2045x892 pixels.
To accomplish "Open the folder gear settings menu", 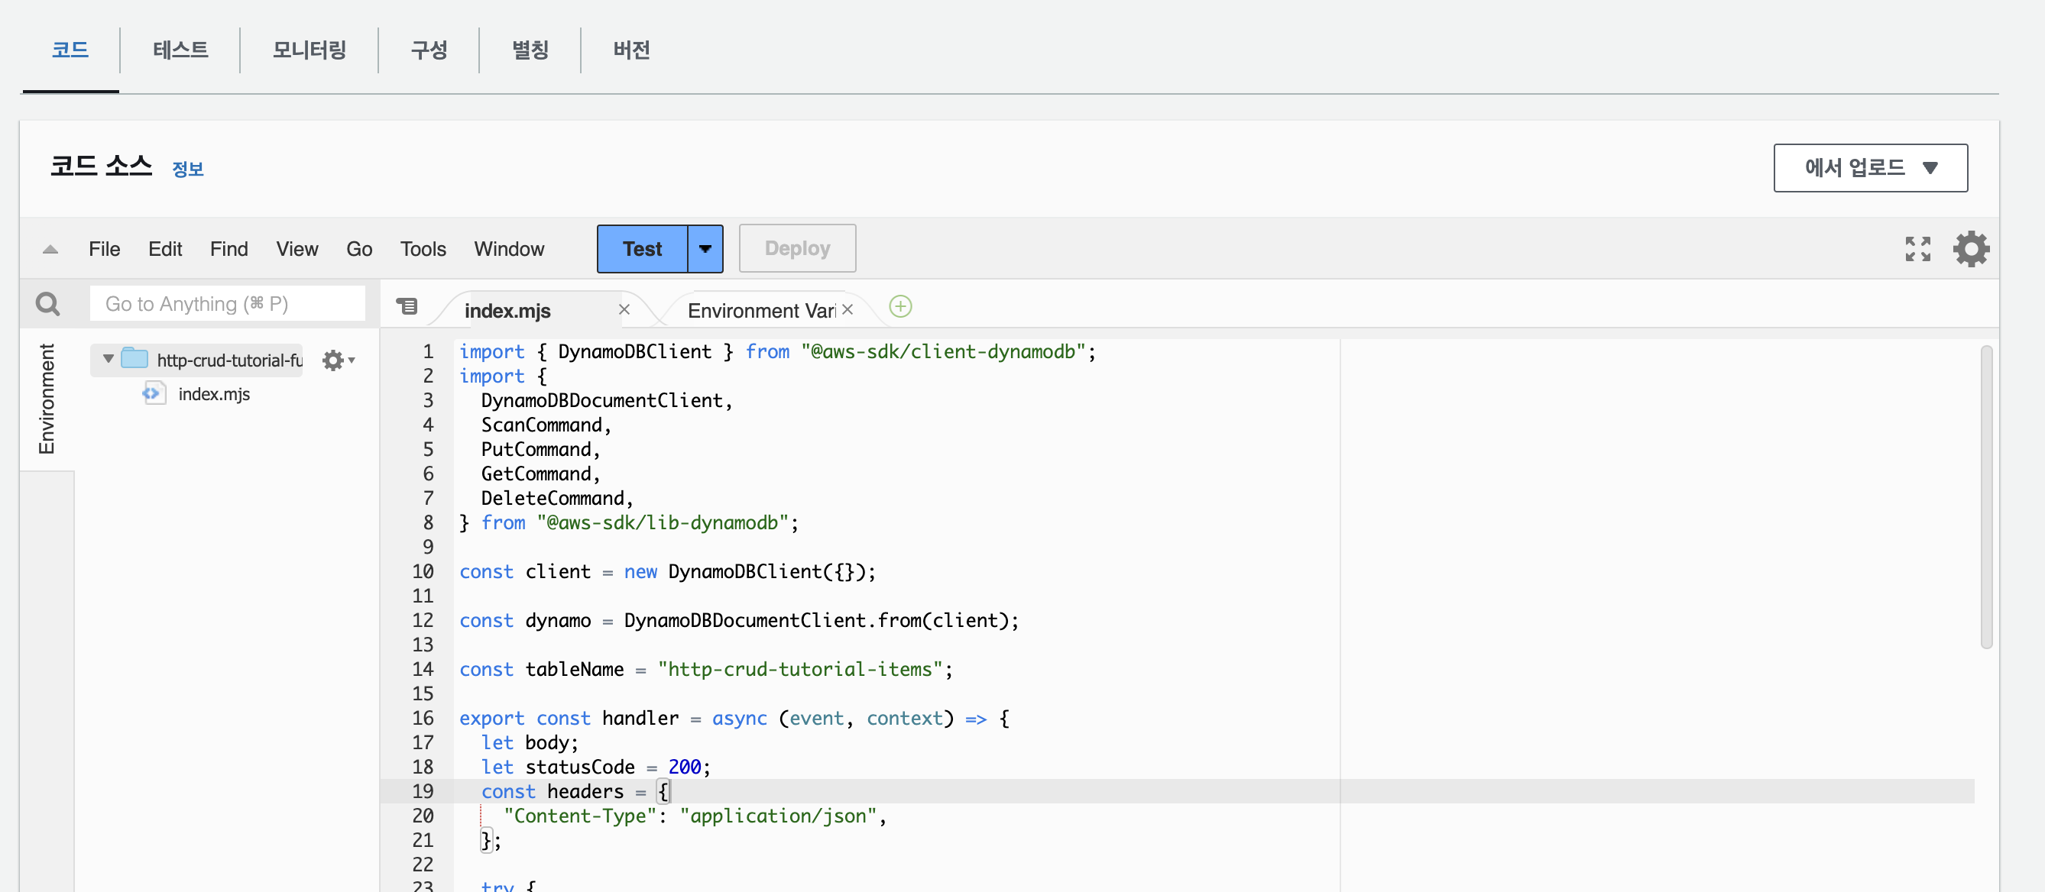I will click(337, 360).
